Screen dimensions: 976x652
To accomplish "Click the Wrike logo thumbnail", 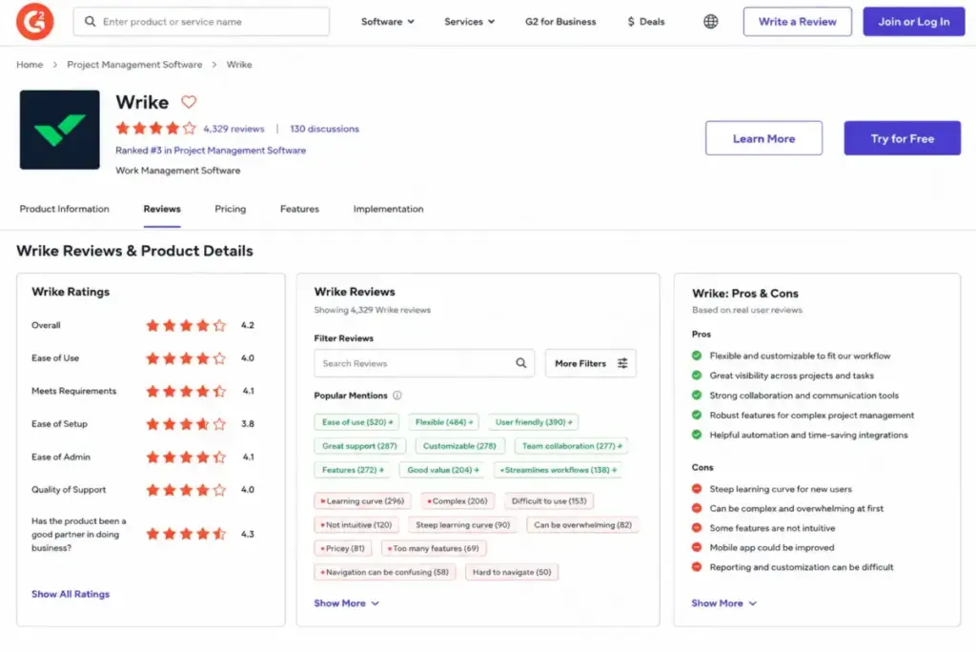I will [x=59, y=130].
